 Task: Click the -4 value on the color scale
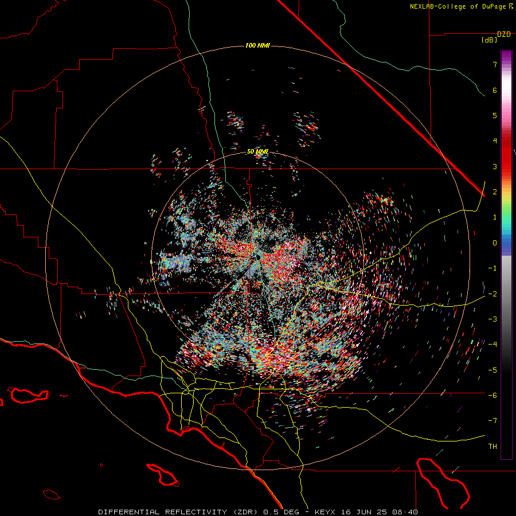[x=492, y=345]
